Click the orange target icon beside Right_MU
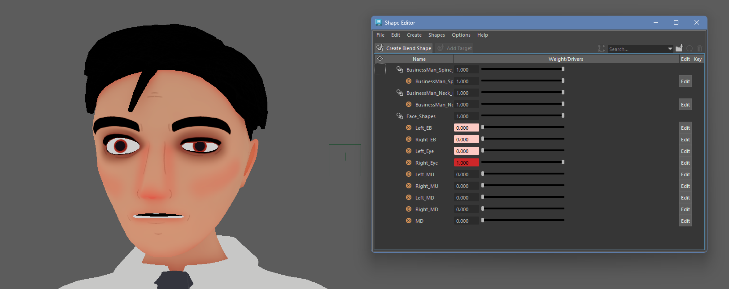The height and width of the screenshot is (289, 729). pos(409,186)
